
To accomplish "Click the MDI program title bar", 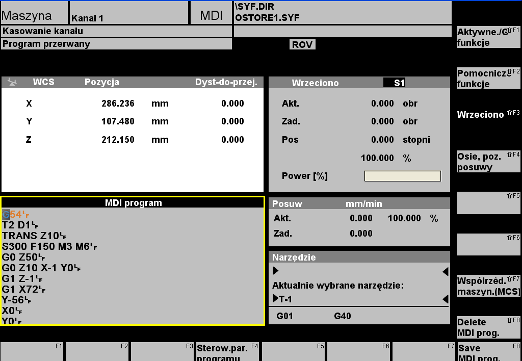I will (x=133, y=203).
